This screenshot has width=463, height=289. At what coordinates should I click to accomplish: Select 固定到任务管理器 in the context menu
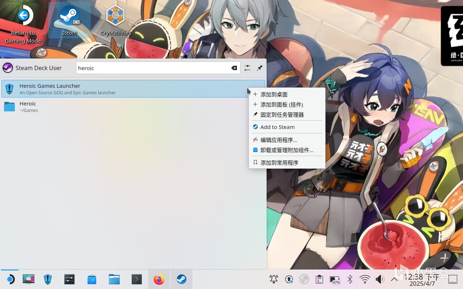[x=287, y=115]
